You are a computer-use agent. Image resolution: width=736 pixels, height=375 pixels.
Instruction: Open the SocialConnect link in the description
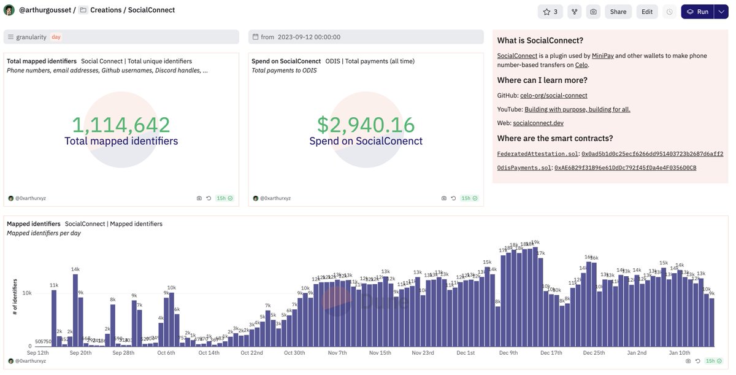point(517,56)
